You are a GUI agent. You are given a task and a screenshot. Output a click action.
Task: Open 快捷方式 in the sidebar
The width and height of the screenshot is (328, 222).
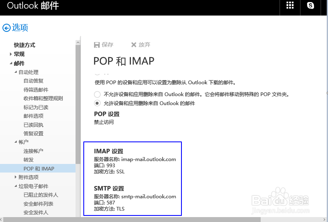click(x=25, y=45)
